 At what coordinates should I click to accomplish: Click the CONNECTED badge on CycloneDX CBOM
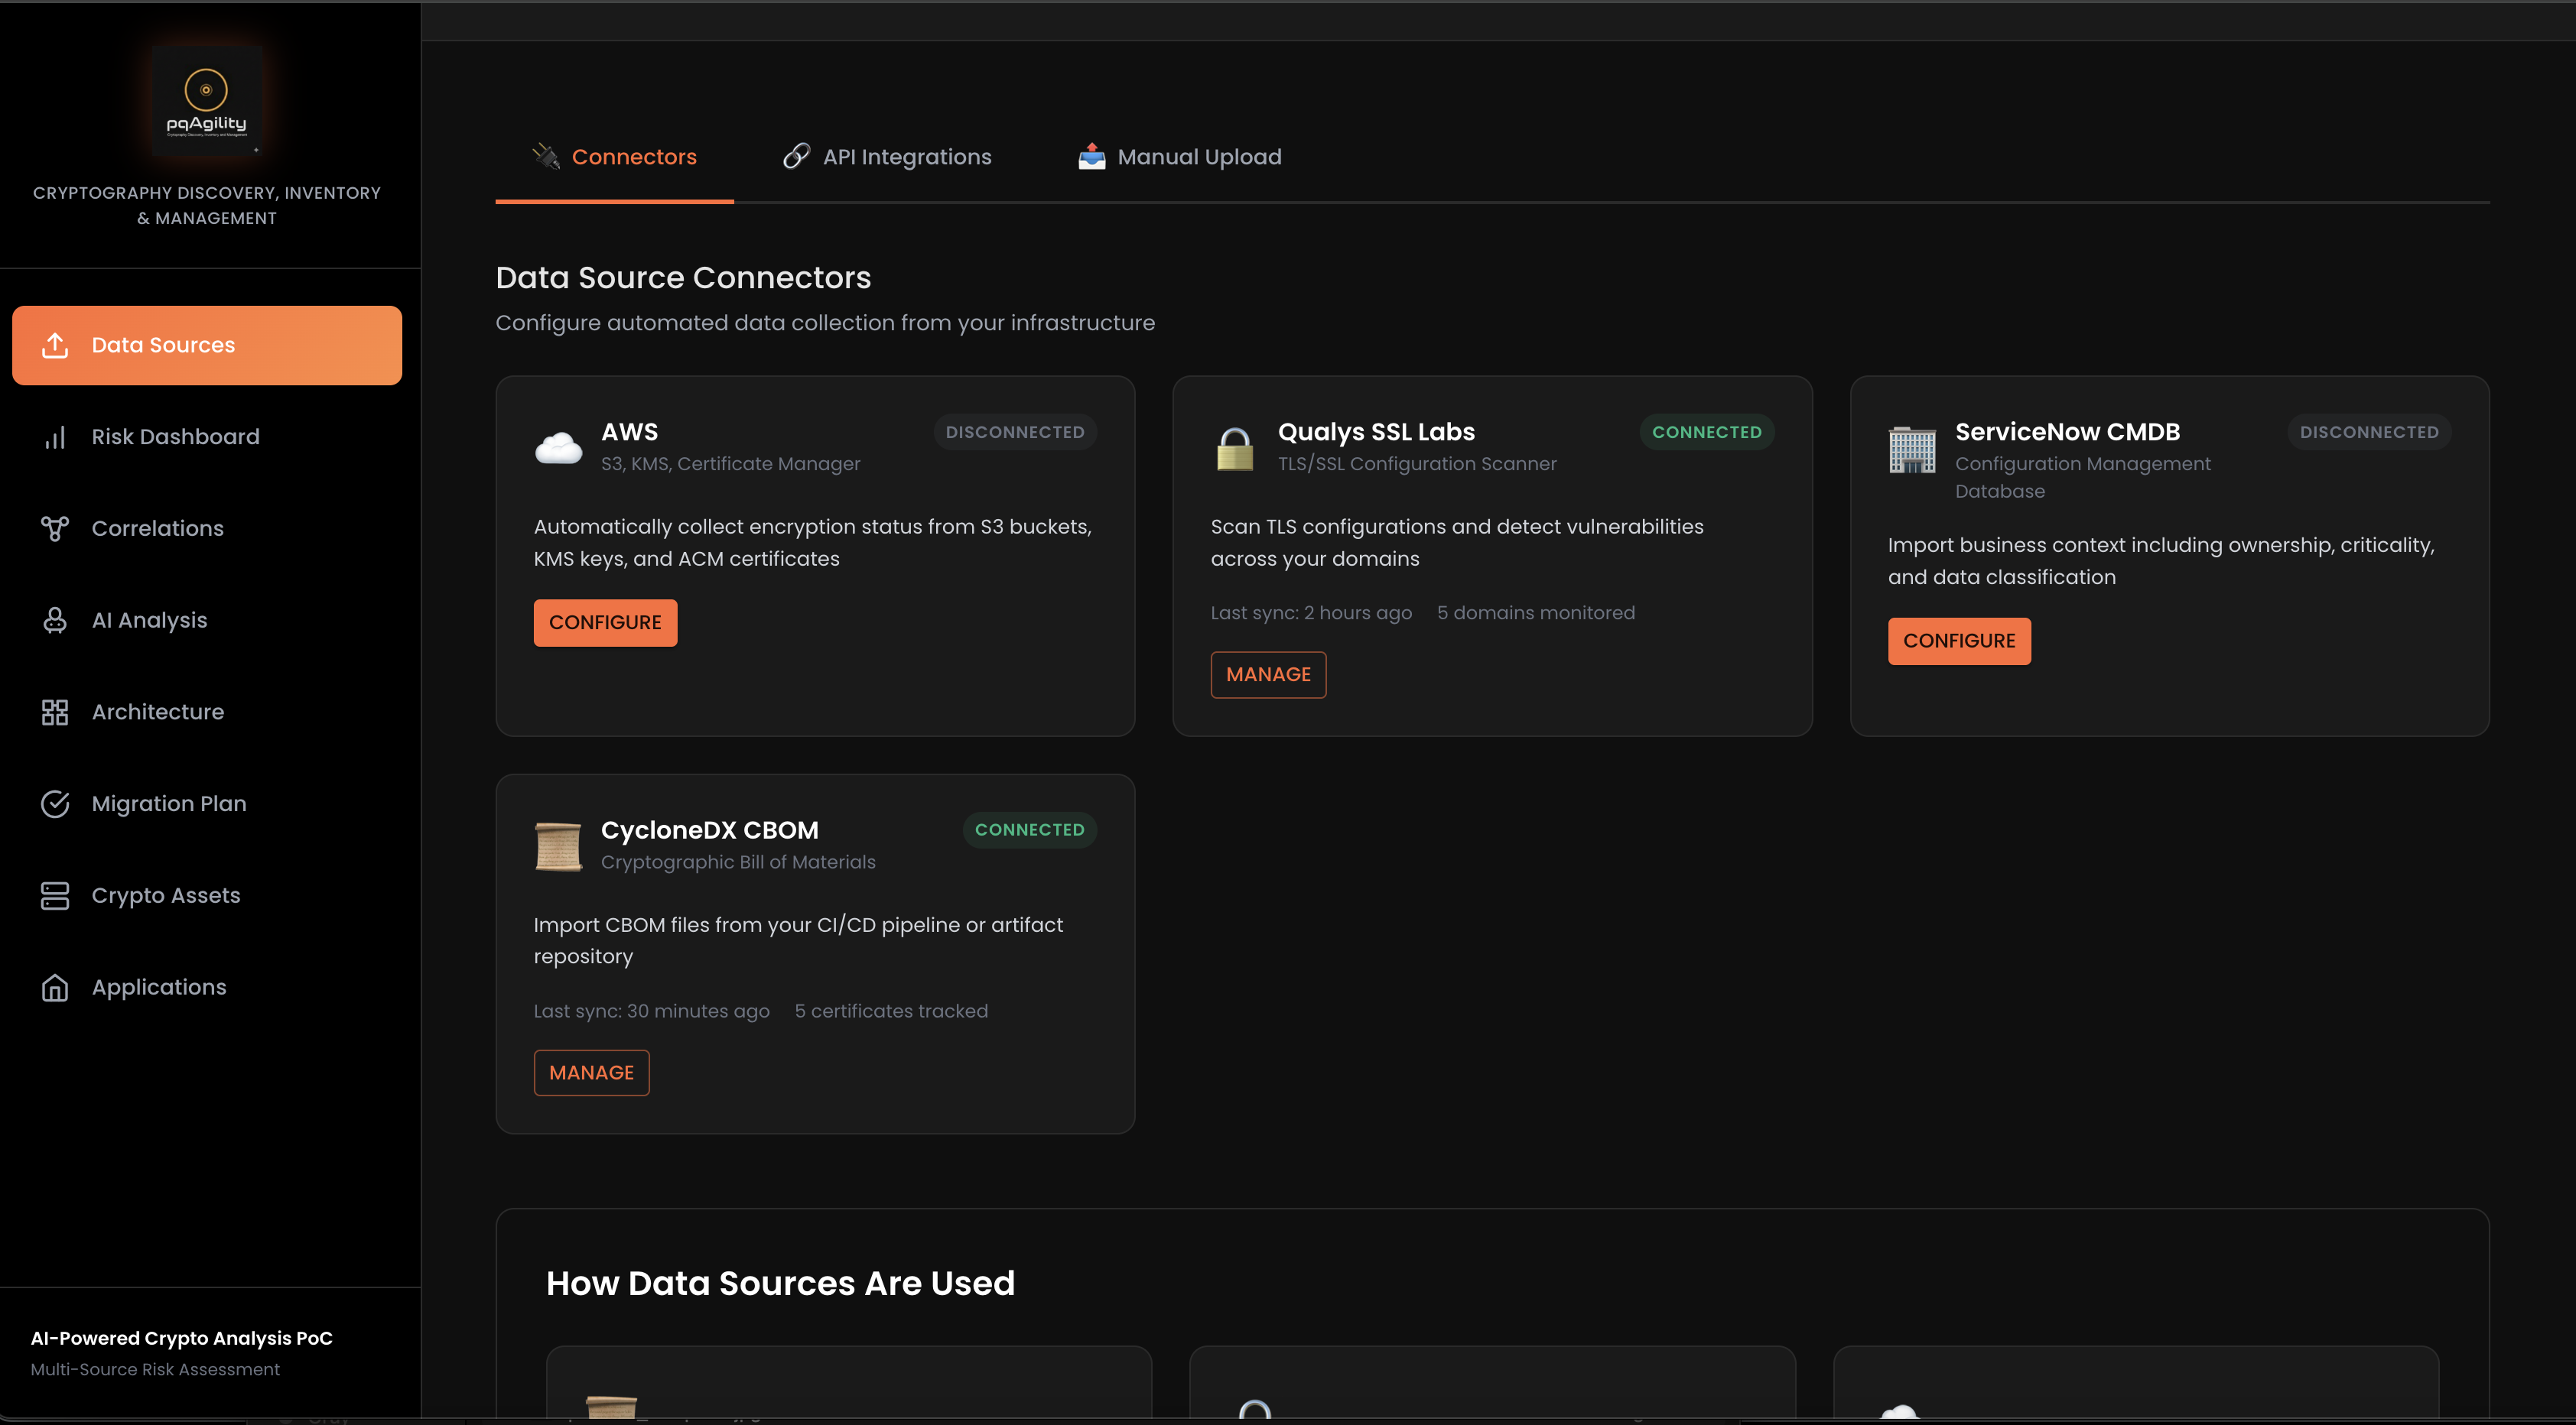pos(1029,829)
